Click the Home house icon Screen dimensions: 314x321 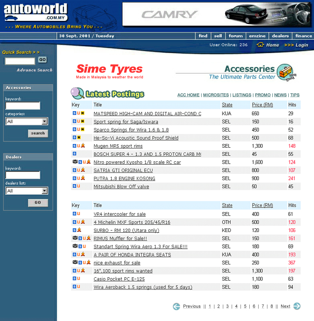(261, 45)
